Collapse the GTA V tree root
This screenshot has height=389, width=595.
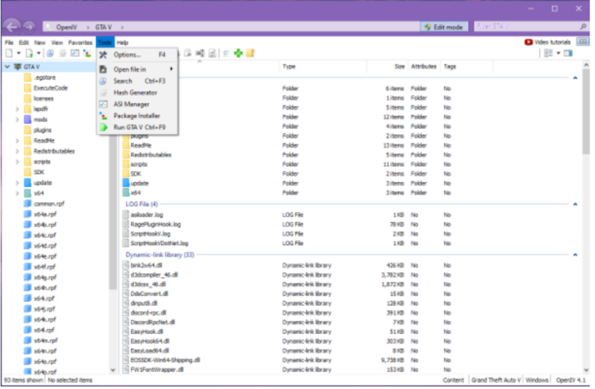[7, 67]
